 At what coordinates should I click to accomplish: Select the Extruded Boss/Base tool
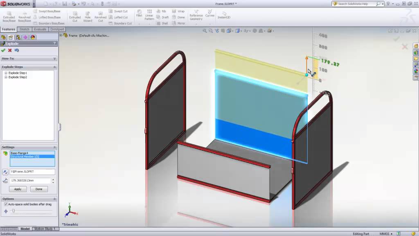[x=9, y=17]
